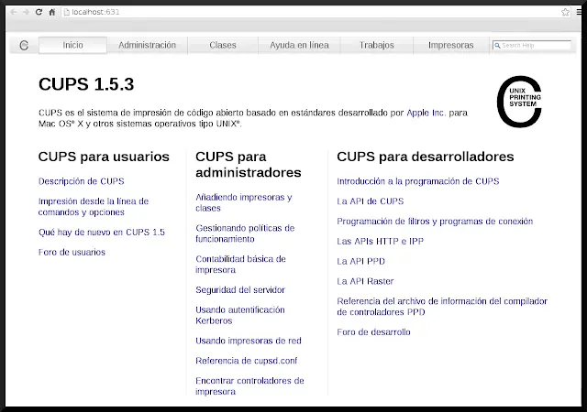Visit the Foro de usuarios link
The width and height of the screenshot is (587, 412).
tap(72, 253)
